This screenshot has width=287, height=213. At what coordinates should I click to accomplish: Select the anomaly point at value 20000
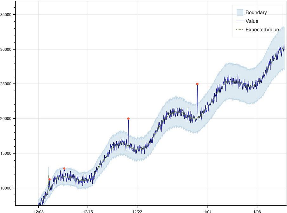[x=128, y=118]
